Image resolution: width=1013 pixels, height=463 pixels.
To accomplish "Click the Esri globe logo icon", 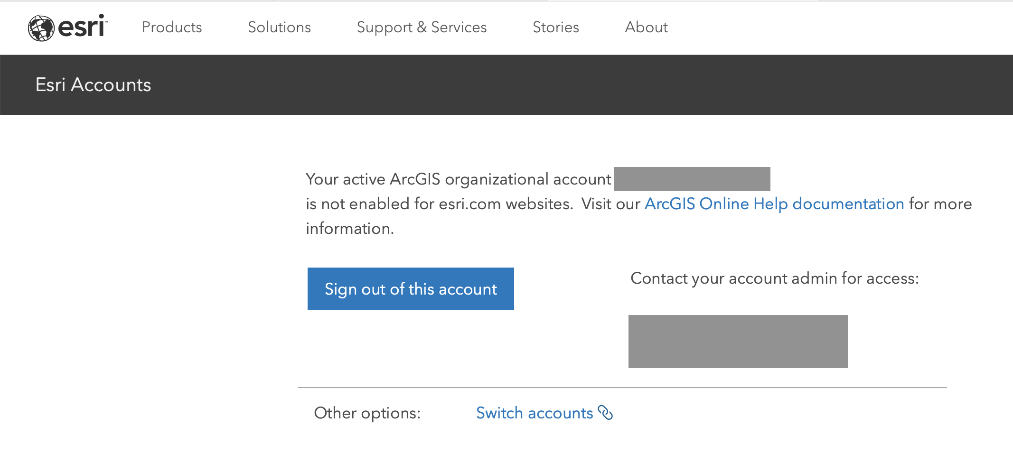I will (41, 28).
